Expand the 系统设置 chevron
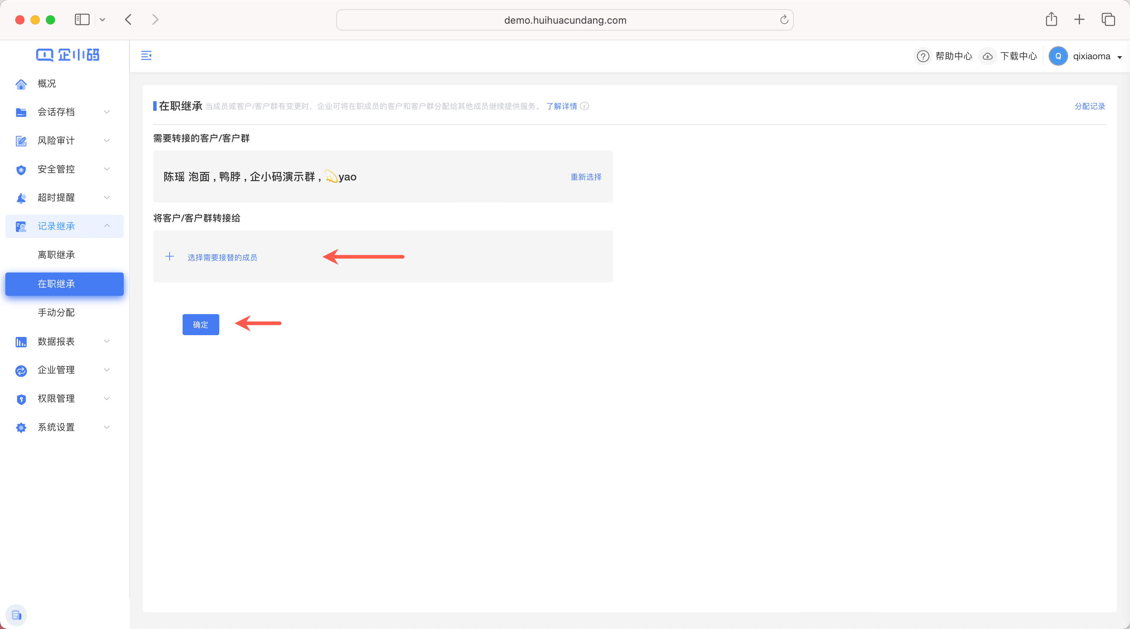This screenshot has height=629, width=1130. 107,426
